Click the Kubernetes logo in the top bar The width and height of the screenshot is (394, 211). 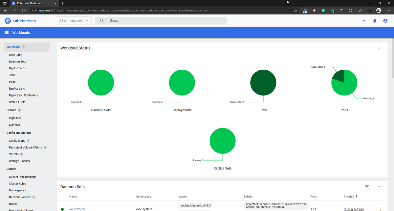pos(7,21)
